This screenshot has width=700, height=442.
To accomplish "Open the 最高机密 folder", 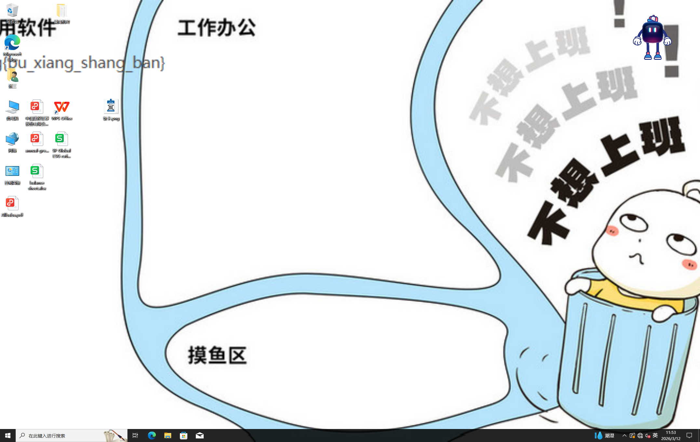I will pos(61,12).
